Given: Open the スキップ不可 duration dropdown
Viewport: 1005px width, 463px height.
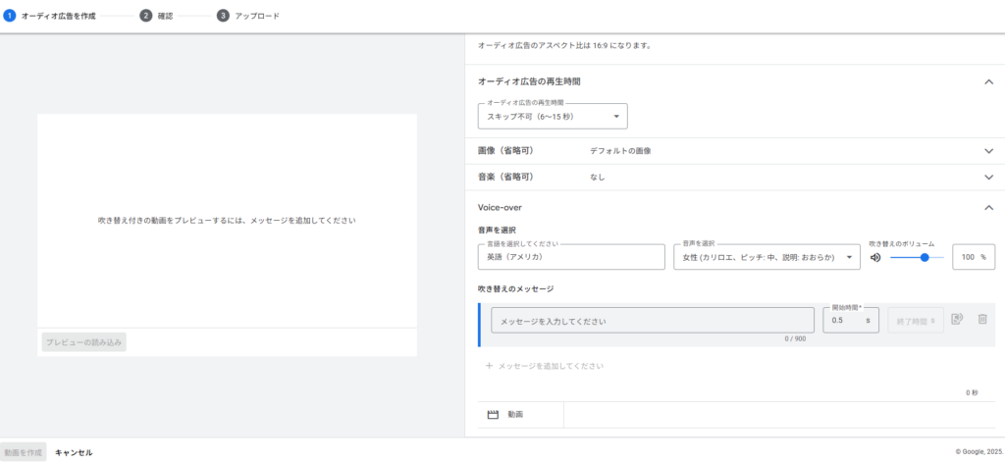Looking at the screenshot, I should point(552,116).
